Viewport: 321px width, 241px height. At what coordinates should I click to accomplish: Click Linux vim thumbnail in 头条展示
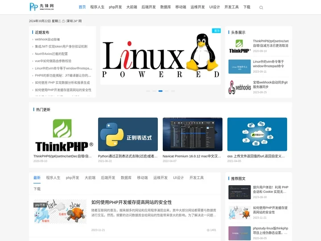(239, 66)
